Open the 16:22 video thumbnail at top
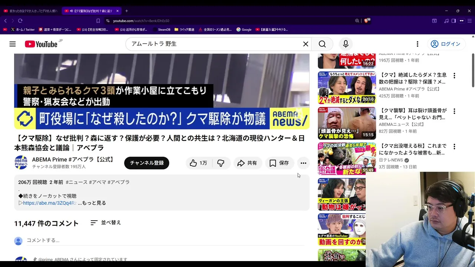Screen dimensions: 475x267 [347, 61]
